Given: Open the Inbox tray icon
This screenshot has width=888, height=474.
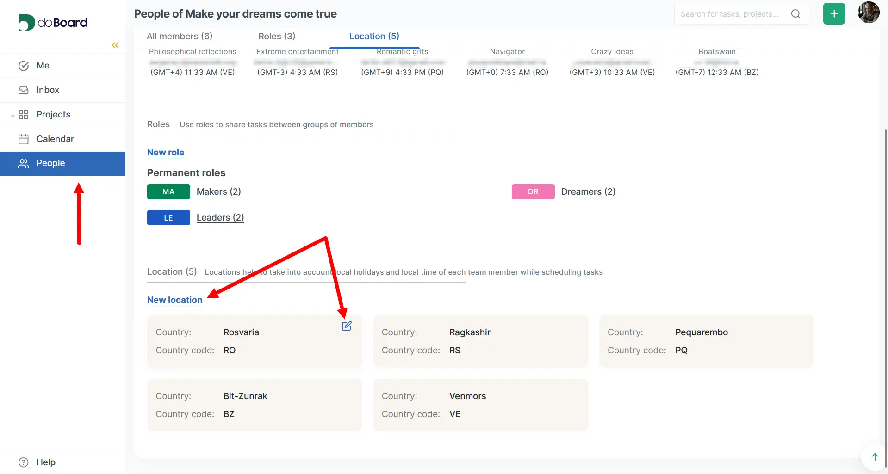Looking at the screenshot, I should pyautogui.click(x=24, y=90).
